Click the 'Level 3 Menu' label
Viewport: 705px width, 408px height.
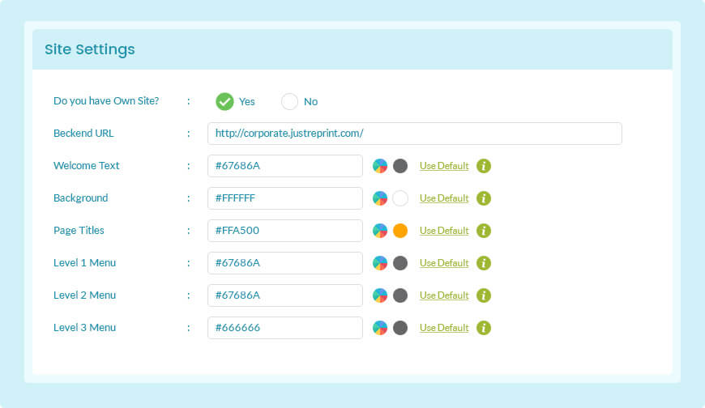84,328
